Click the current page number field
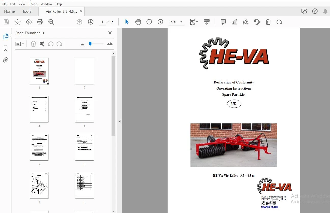Viewport: 330px width, 213px height. 102,22
